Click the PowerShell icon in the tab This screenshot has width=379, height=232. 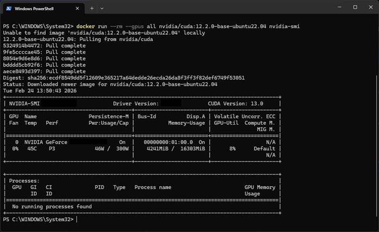pyautogui.click(x=10, y=8)
